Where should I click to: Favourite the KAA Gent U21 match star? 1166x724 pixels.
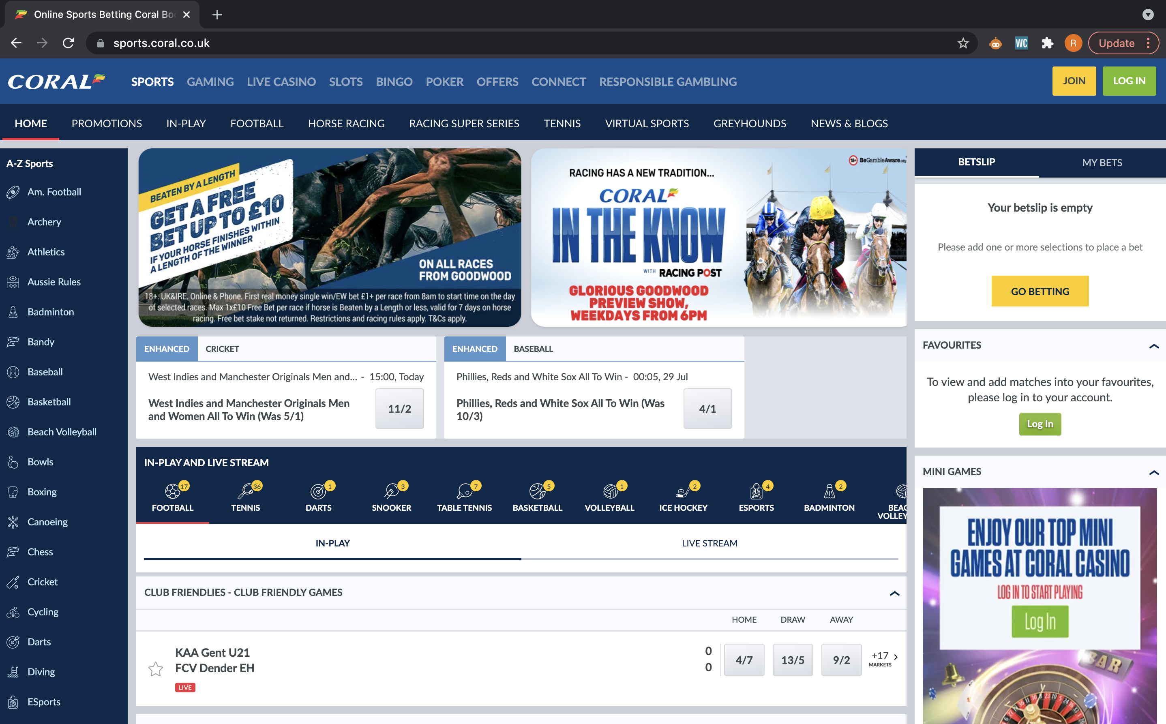156,669
